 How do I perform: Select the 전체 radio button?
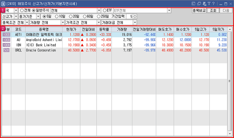pyautogui.click(x=22, y=10)
